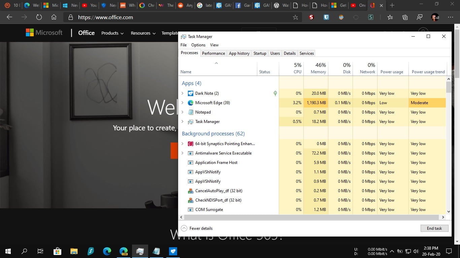Image resolution: width=460 pixels, height=258 pixels.
Task: Expand the Dark Note process entry
Action: point(183,93)
